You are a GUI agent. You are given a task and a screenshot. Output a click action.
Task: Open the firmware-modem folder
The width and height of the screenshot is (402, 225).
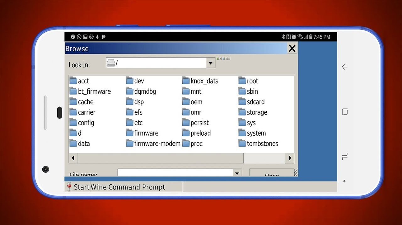(x=157, y=143)
